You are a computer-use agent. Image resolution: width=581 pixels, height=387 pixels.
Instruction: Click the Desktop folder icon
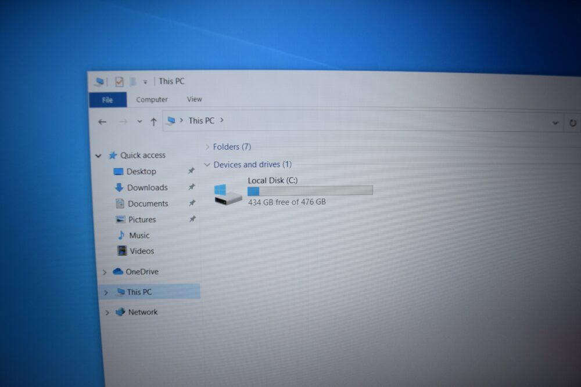click(118, 171)
